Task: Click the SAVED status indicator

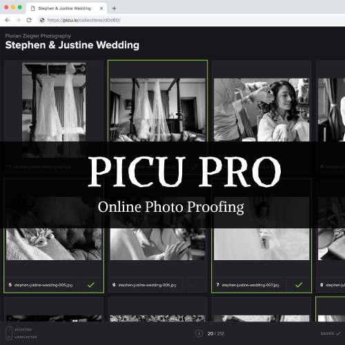Action: coord(331,333)
